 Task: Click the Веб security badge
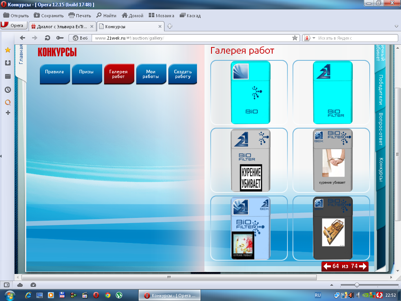pyautogui.click(x=80, y=38)
